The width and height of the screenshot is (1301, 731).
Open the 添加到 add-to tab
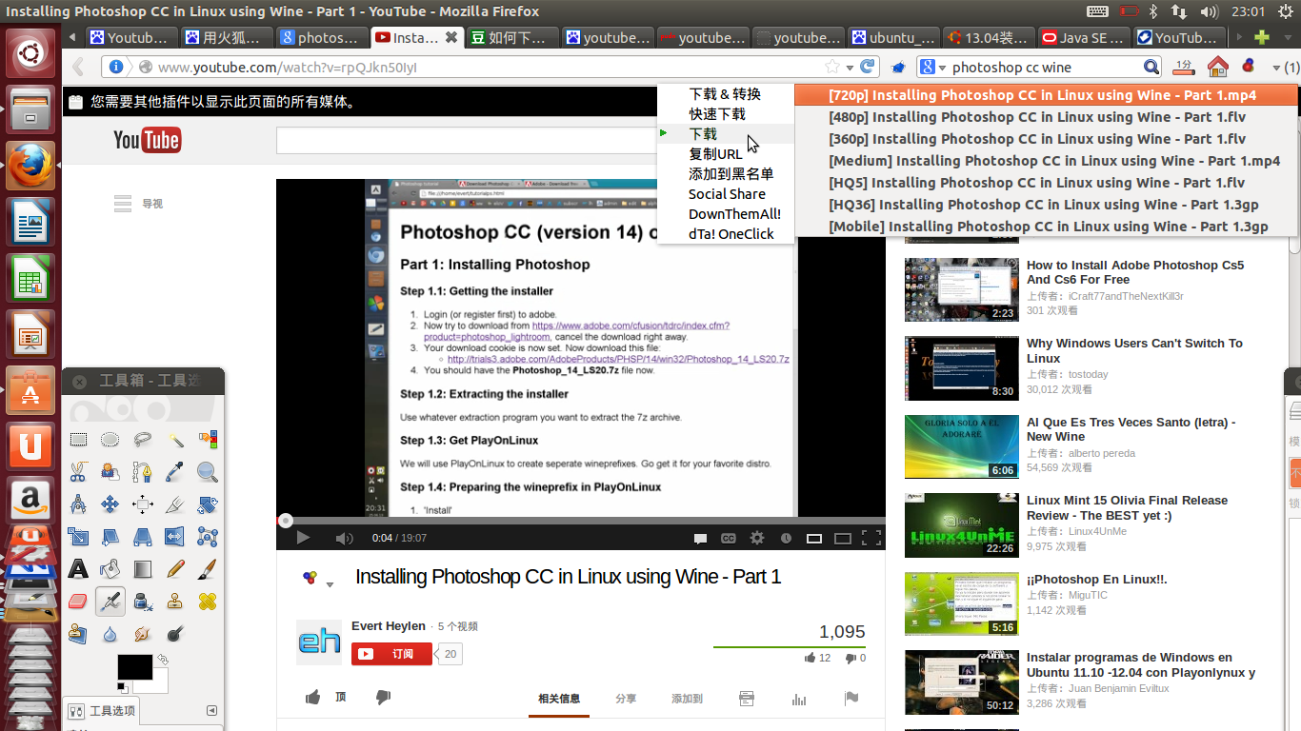click(x=687, y=699)
